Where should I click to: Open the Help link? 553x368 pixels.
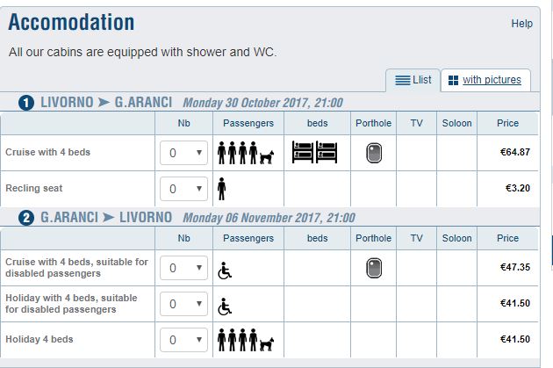pyautogui.click(x=521, y=24)
